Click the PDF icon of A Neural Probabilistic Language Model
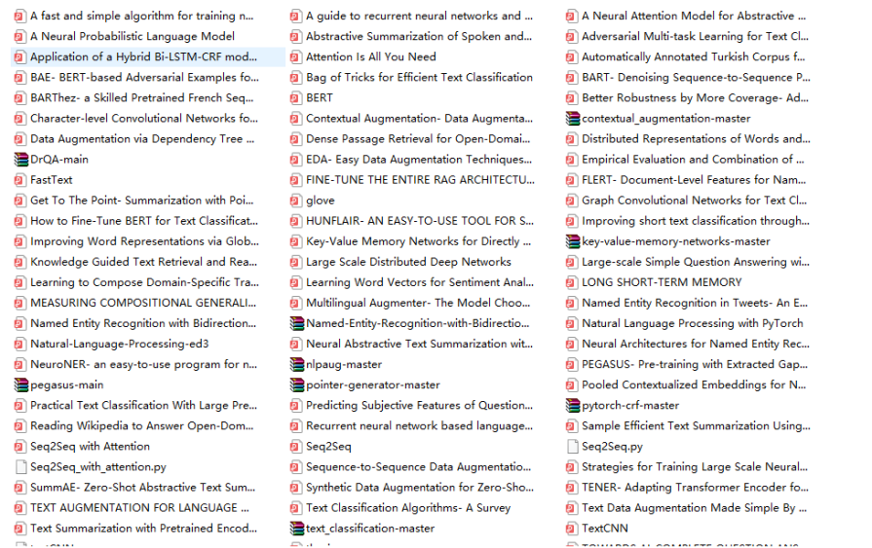 20,37
